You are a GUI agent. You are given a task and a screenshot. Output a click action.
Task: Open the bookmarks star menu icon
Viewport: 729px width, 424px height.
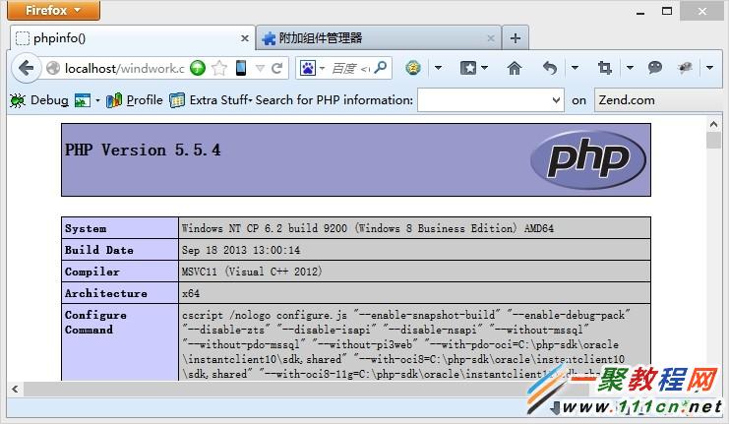(x=468, y=68)
